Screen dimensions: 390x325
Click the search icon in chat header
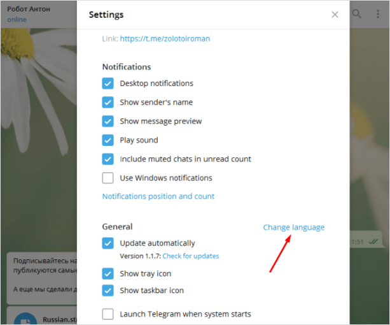coord(358,14)
